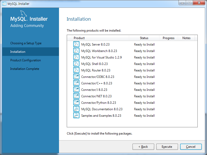Click the MySQL Installer title bar icon
Viewport: 207px width, 155px height.
4,4
